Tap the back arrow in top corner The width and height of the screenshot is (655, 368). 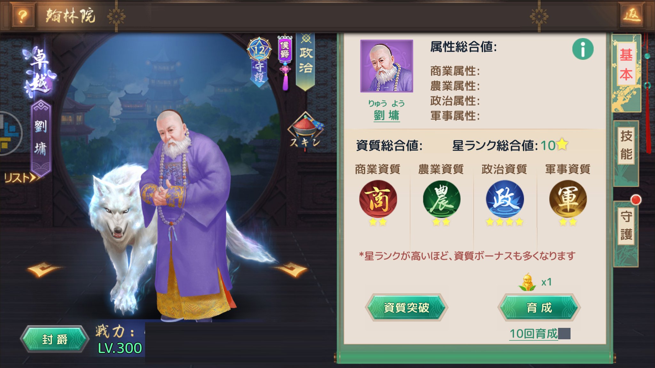click(632, 15)
